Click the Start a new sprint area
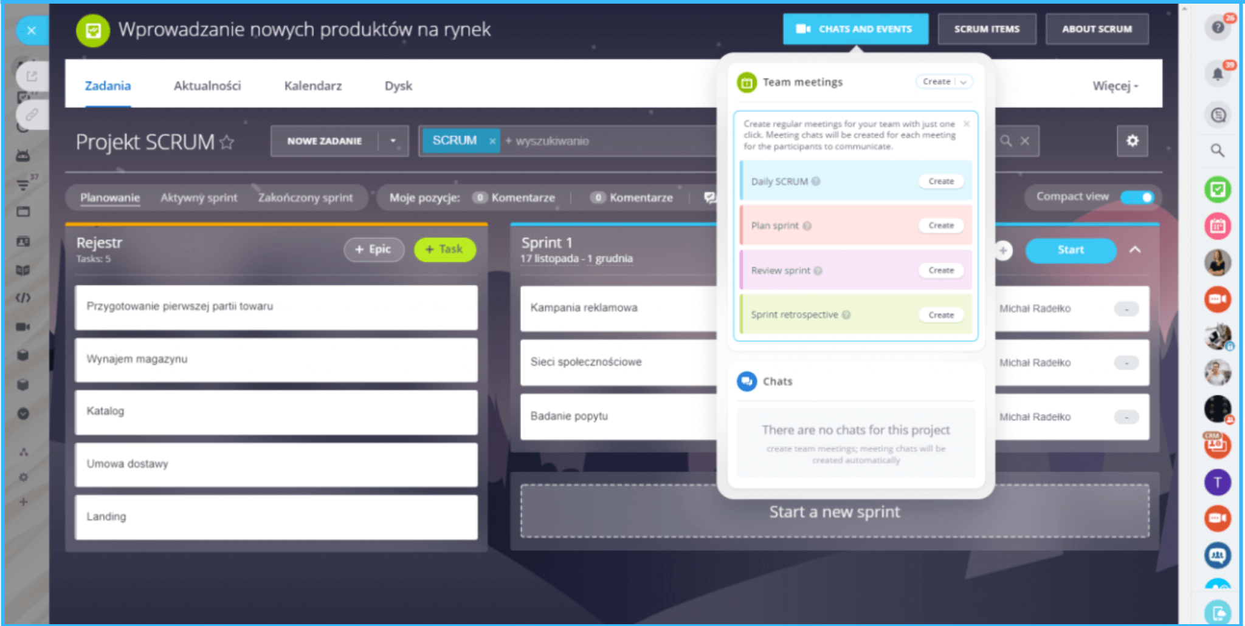This screenshot has height=626, width=1245. (x=834, y=512)
